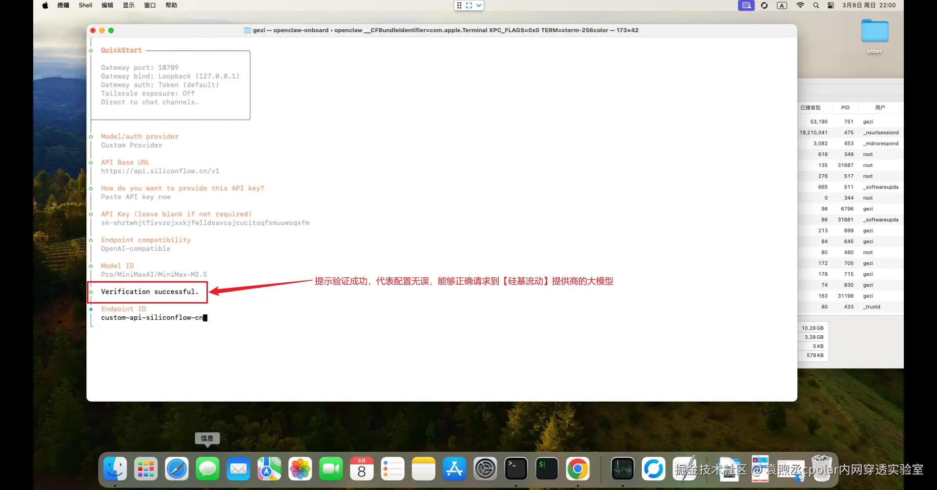The image size is (937, 490).
Task: Select Activity Monitor row with PID 751
Action: (850, 122)
